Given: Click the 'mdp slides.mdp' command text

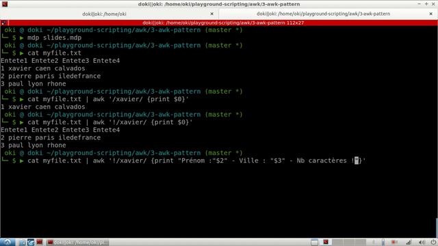Looking at the screenshot, I should point(54,38).
